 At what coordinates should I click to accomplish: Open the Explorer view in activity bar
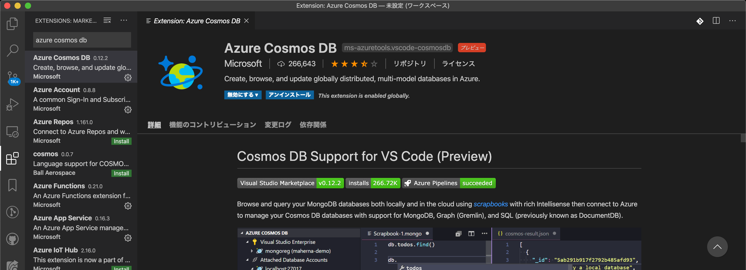click(x=12, y=24)
